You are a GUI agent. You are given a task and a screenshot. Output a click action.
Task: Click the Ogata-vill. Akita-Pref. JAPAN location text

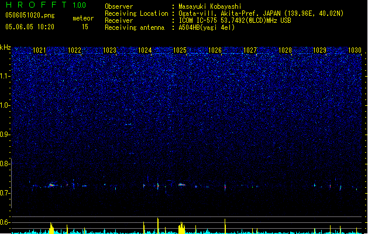point(261,13)
